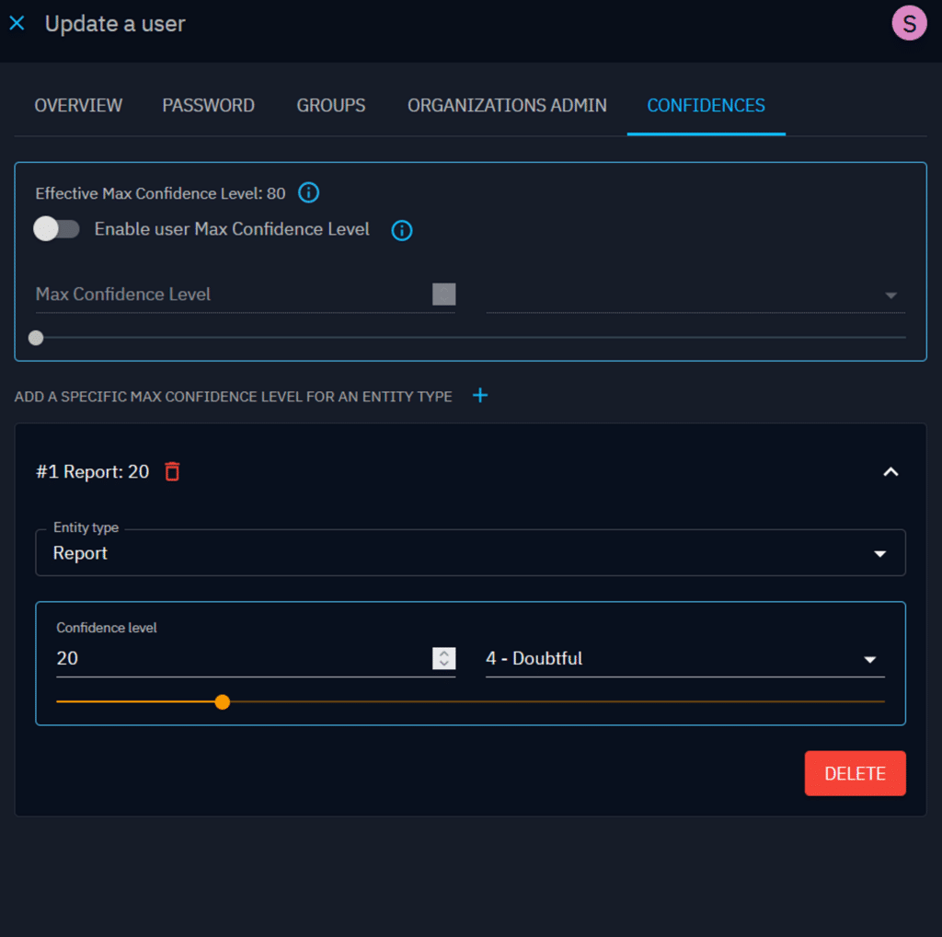The image size is (942, 937).
Task: Click the Confidence level number field showing 20
Action: 239,659
